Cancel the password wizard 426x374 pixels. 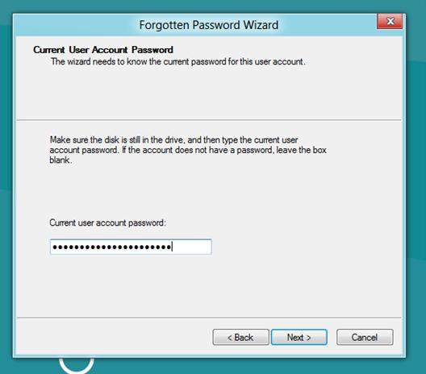pyautogui.click(x=365, y=337)
